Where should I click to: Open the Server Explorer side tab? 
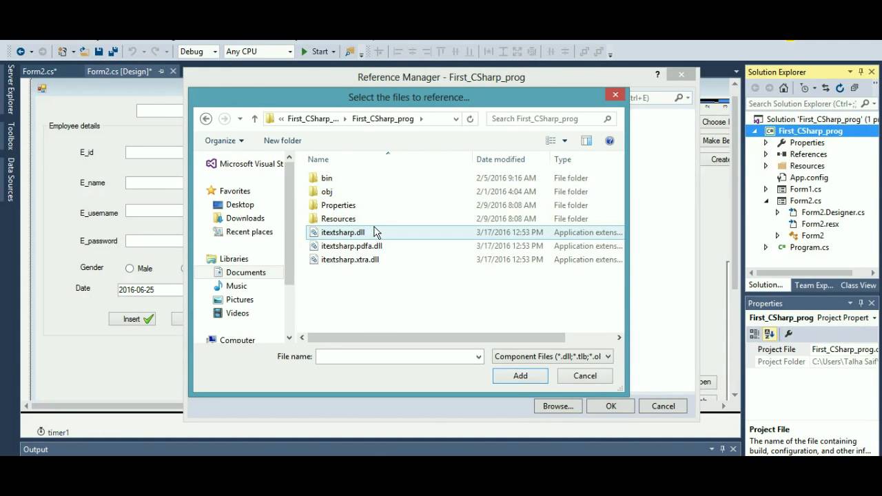point(10,90)
